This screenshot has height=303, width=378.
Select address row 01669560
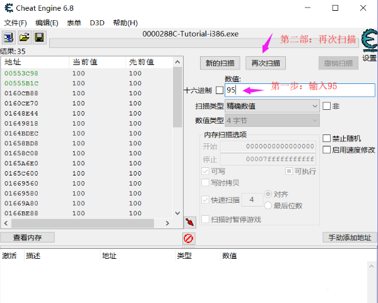coord(87,183)
